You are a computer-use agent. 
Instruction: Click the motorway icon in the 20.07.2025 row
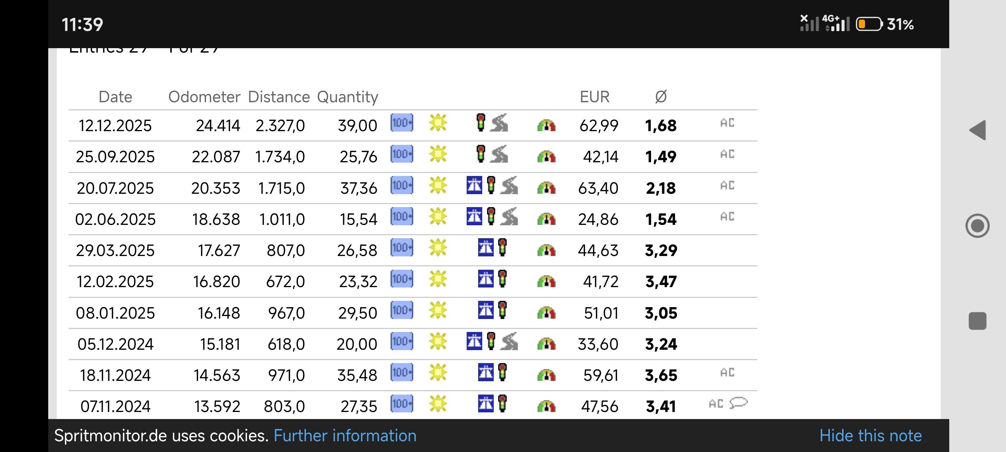[474, 185]
